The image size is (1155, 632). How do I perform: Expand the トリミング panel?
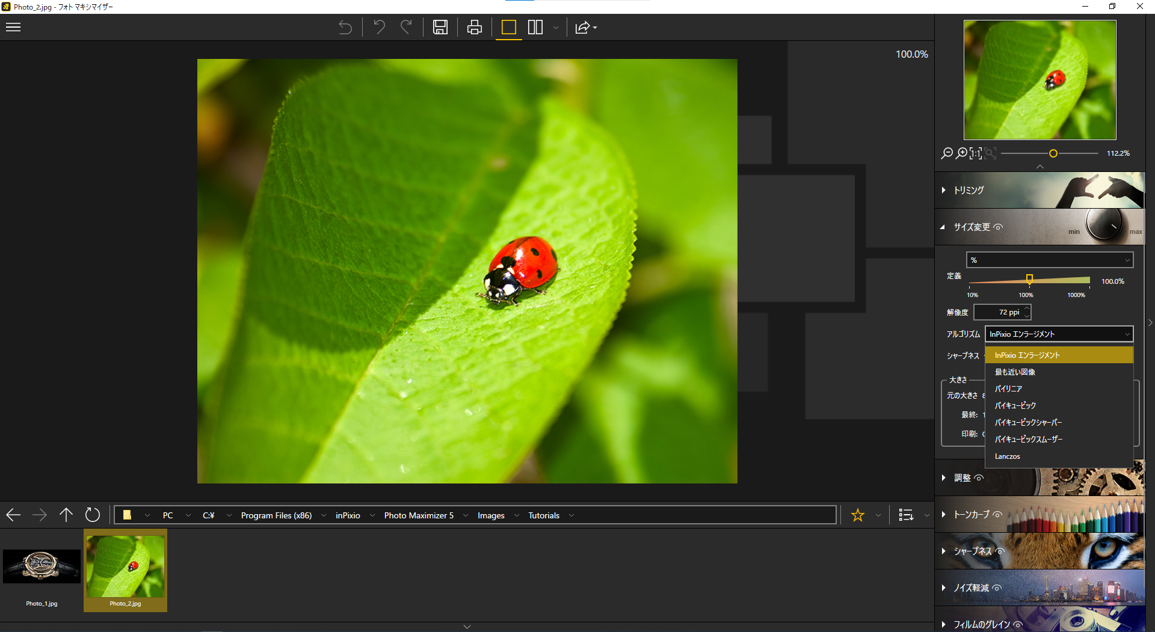pos(969,190)
